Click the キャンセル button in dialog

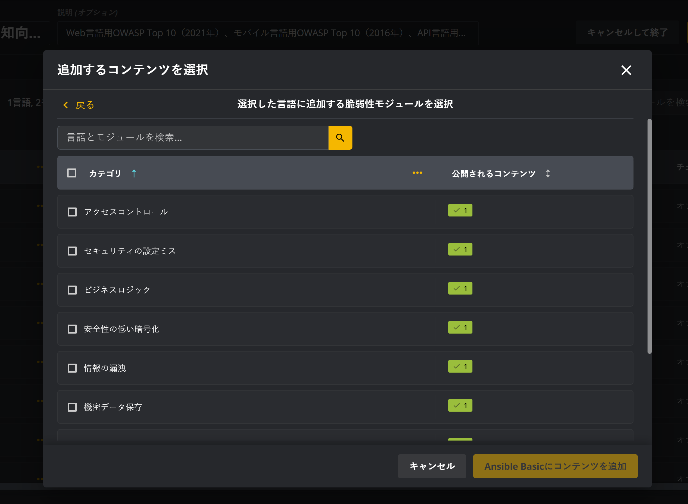tap(432, 466)
